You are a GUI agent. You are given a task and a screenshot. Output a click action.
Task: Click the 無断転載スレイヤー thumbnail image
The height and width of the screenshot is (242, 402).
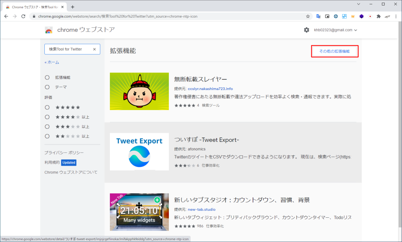[139, 91]
